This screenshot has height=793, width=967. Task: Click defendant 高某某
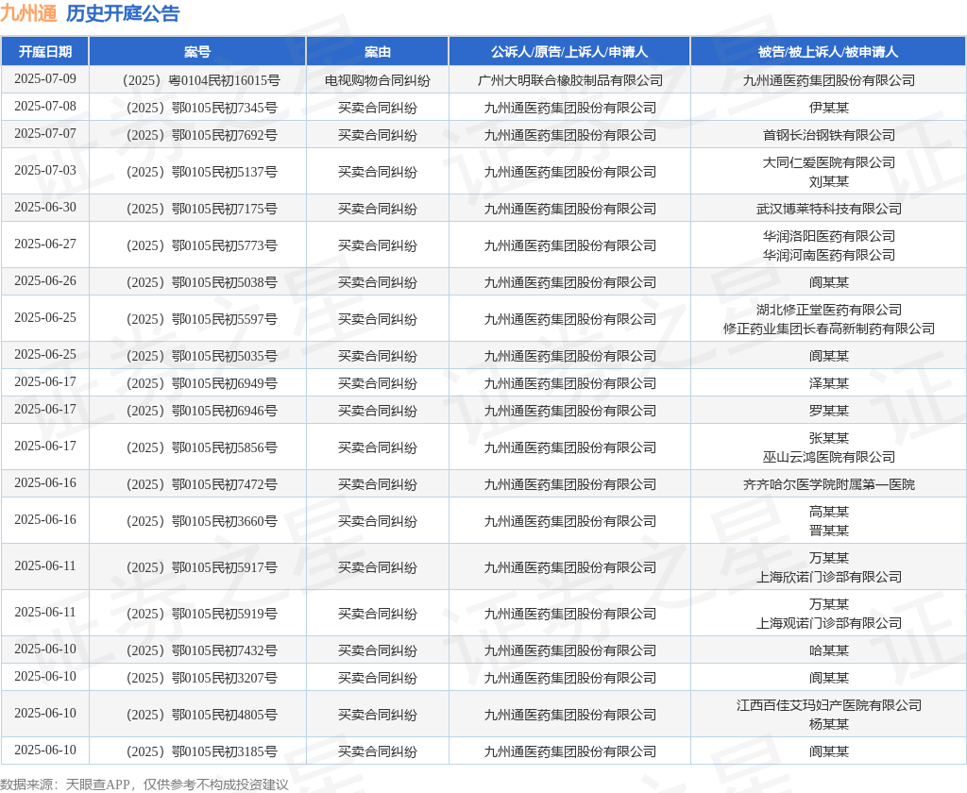(829, 512)
